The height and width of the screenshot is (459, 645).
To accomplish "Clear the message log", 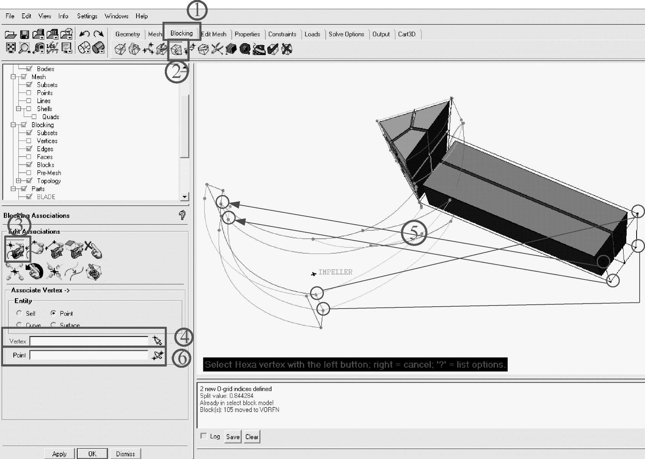I will 252,437.
